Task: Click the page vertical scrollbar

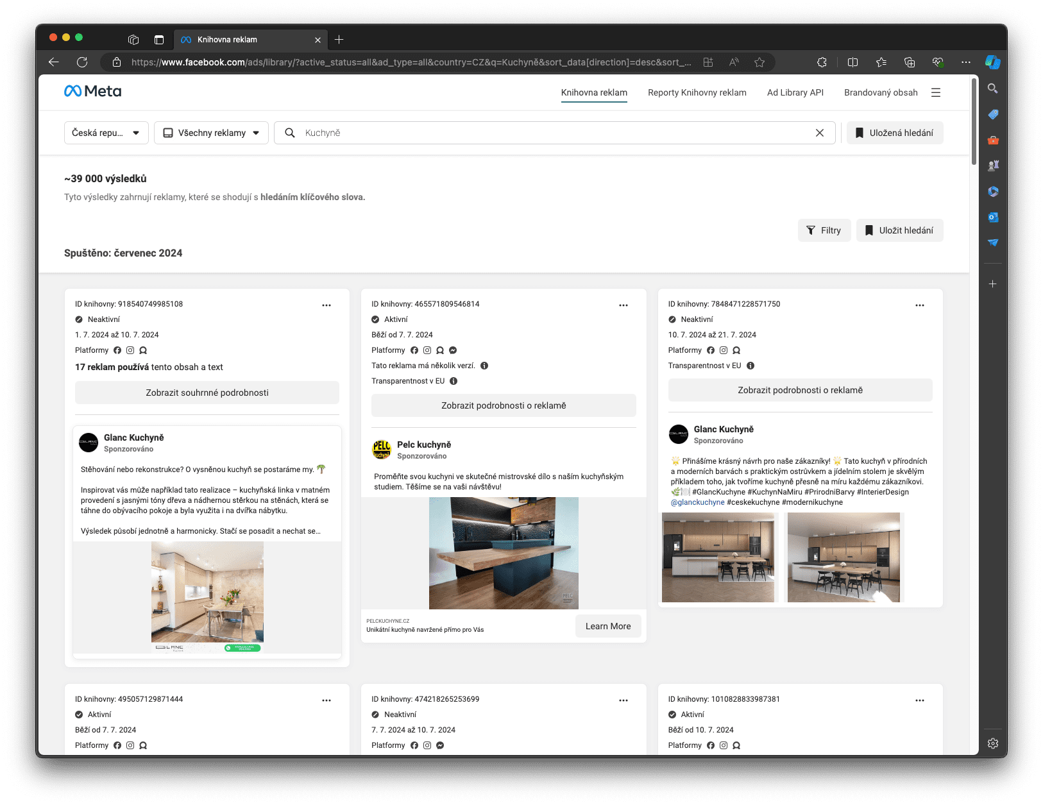Action: tap(974, 122)
